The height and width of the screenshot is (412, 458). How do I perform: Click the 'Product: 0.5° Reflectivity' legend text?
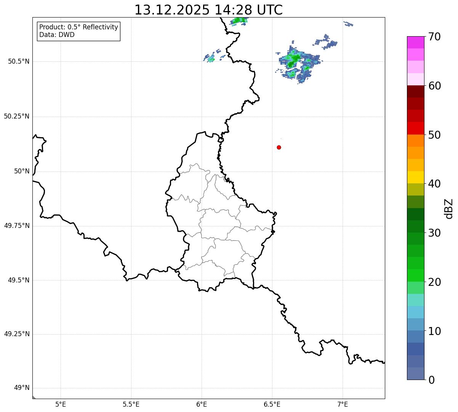tap(78, 27)
